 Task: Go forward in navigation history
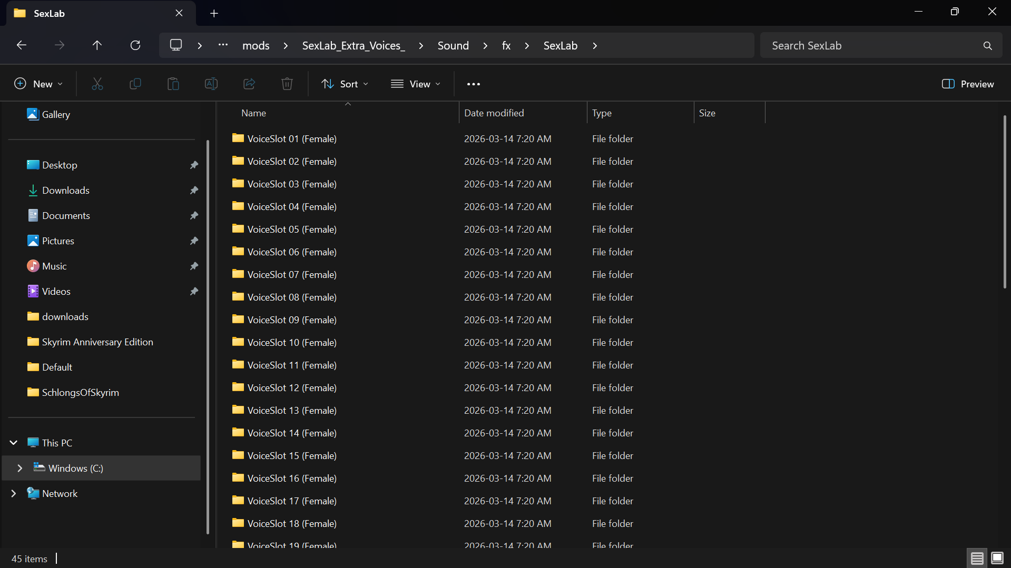(60, 45)
